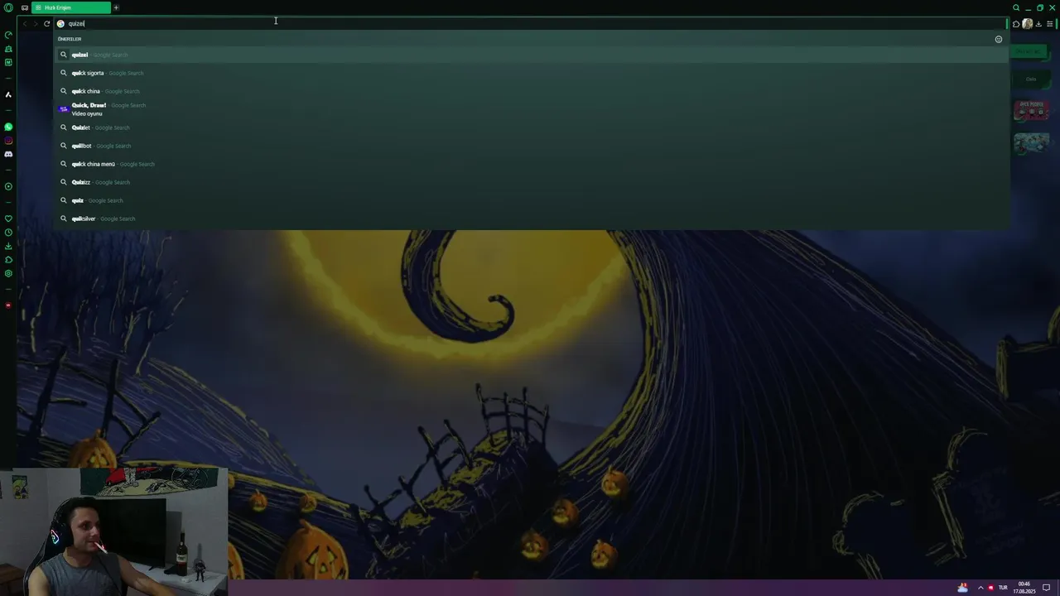Image resolution: width=1060 pixels, height=596 pixels.
Task: Open the sidebar player icon
Action: [8, 186]
